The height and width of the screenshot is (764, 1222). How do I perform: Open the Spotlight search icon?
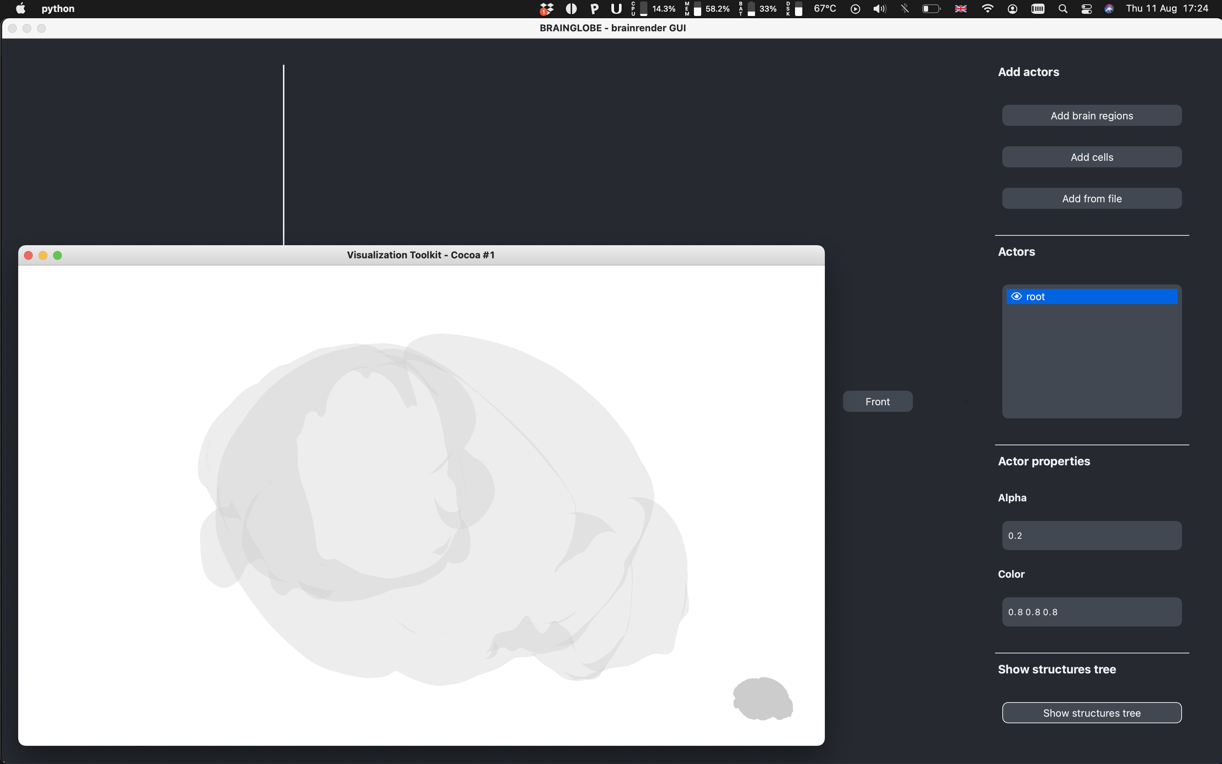(x=1062, y=9)
